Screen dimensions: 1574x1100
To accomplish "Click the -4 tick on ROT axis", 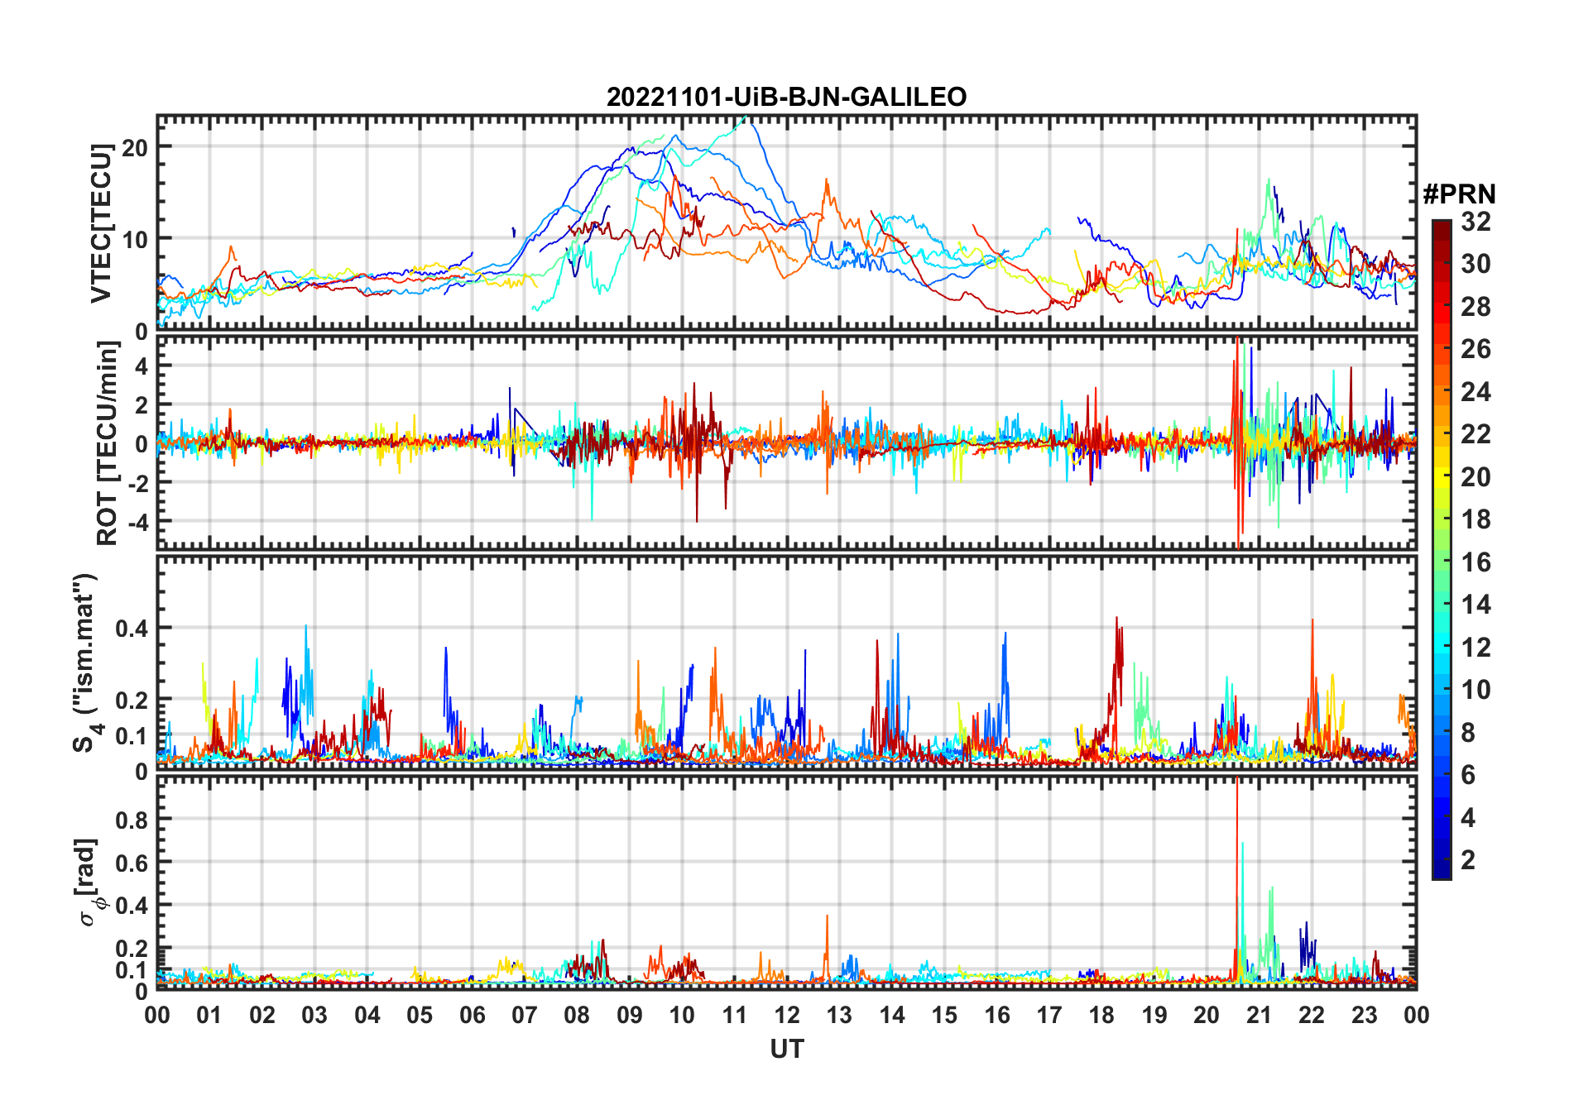I will click(x=138, y=523).
